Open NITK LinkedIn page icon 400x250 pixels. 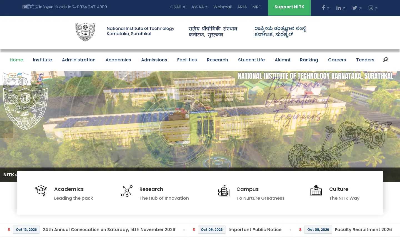click(x=339, y=8)
